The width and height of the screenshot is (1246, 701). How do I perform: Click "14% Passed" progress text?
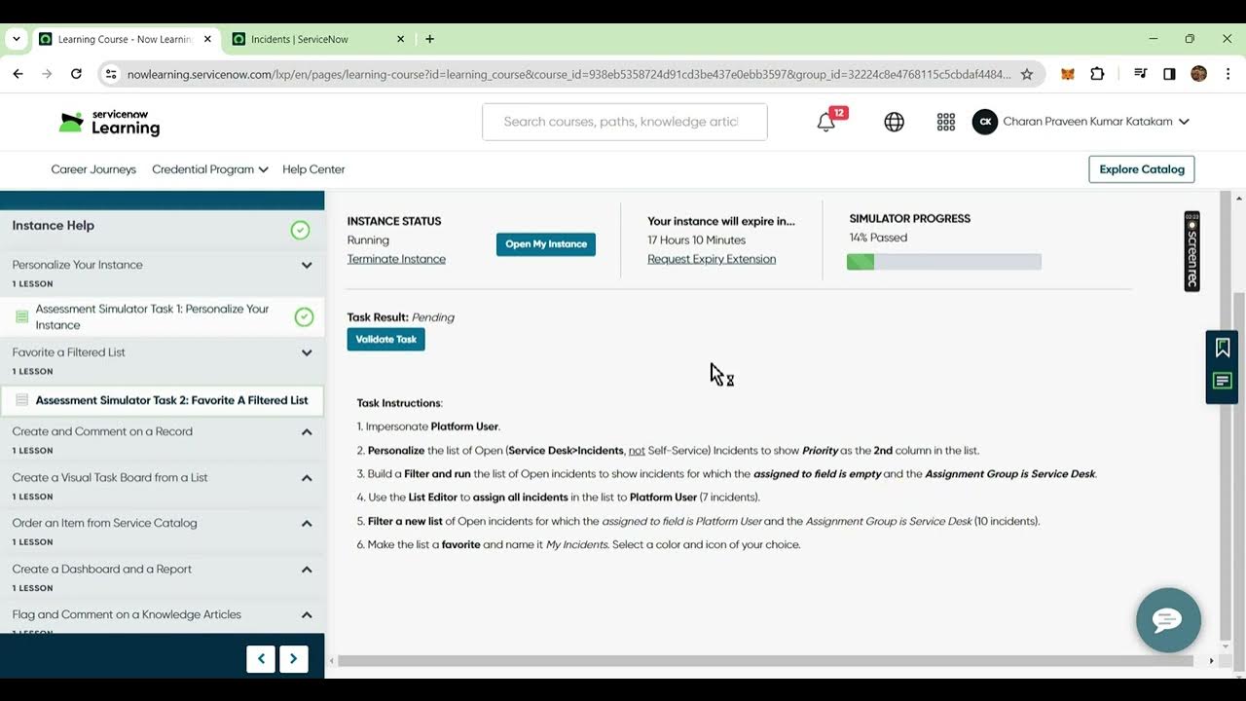pos(878,238)
